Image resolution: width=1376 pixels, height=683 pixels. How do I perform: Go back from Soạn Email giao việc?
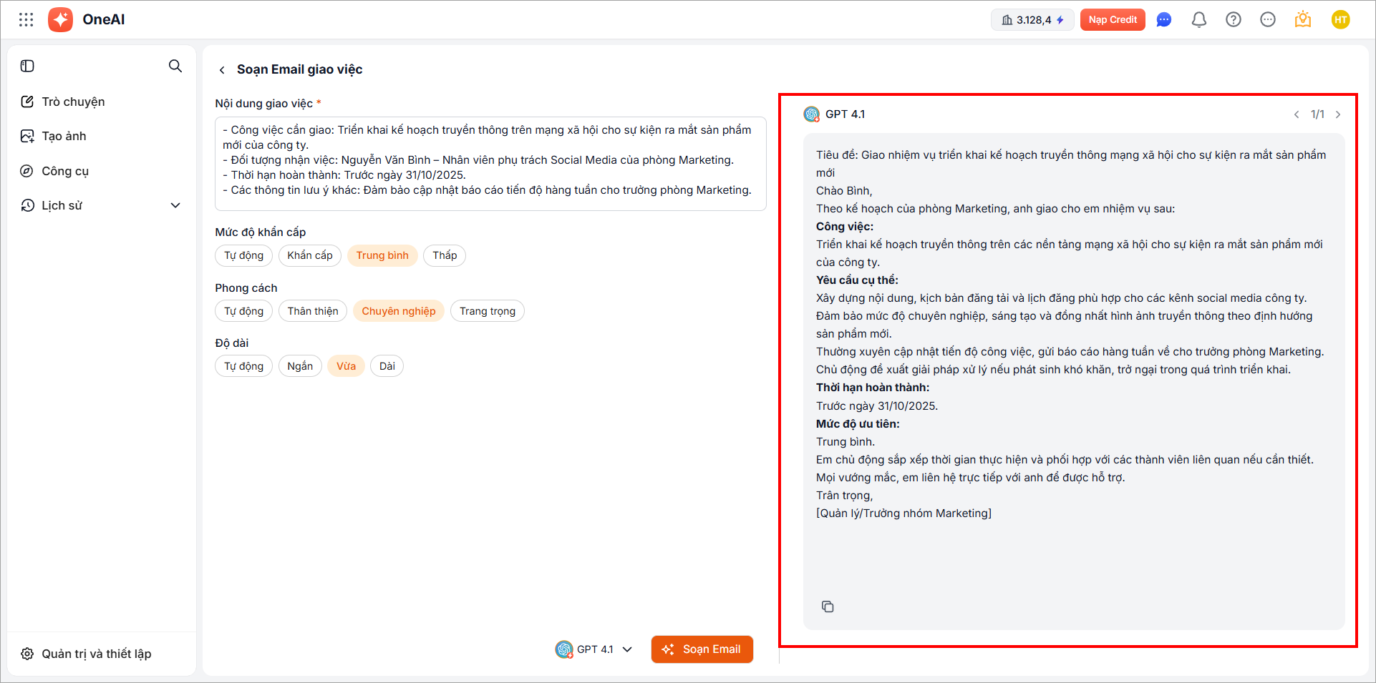tap(222, 70)
